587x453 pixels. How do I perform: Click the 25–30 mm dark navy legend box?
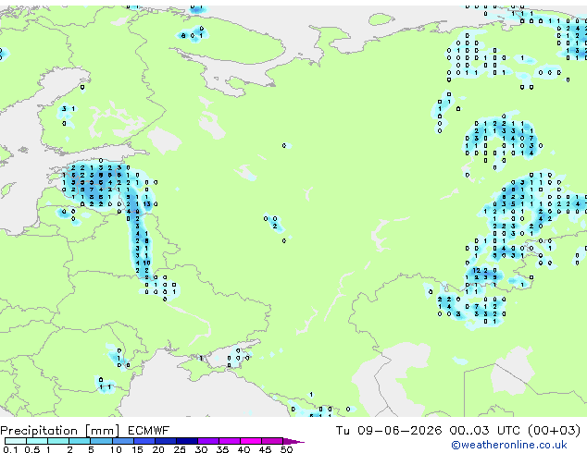[187, 441]
